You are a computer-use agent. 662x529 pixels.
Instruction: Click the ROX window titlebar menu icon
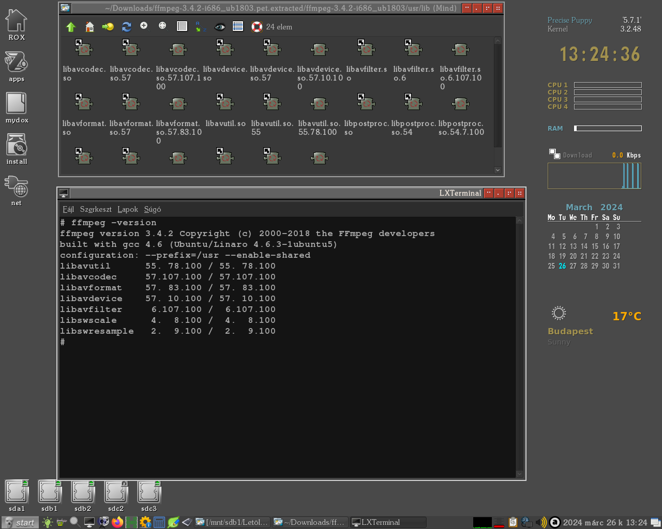coord(65,8)
